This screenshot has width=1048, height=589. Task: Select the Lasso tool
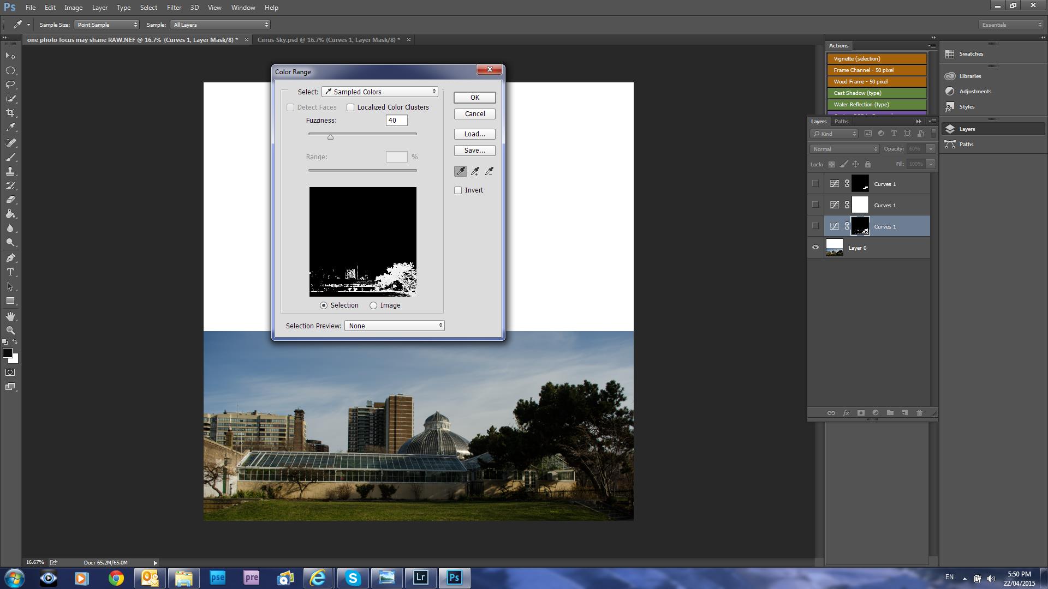[x=10, y=85]
